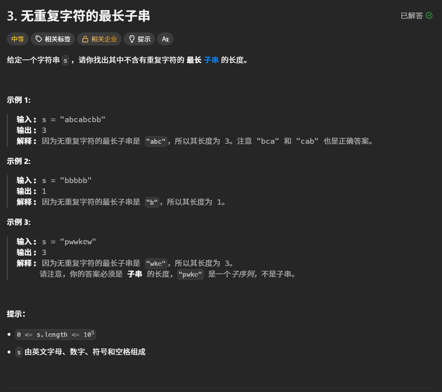Click the constraint line 由英文字母、数字、符号和空格组成
Image resolution: width=442 pixels, height=392 pixels.
pyautogui.click(x=85, y=352)
